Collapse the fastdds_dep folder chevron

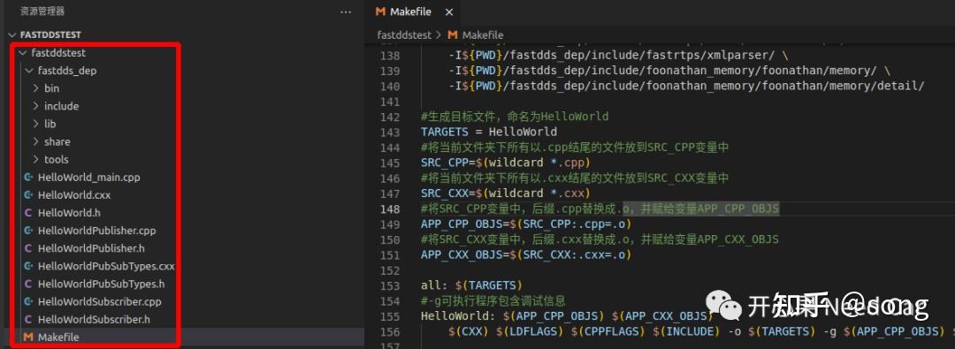(28, 71)
